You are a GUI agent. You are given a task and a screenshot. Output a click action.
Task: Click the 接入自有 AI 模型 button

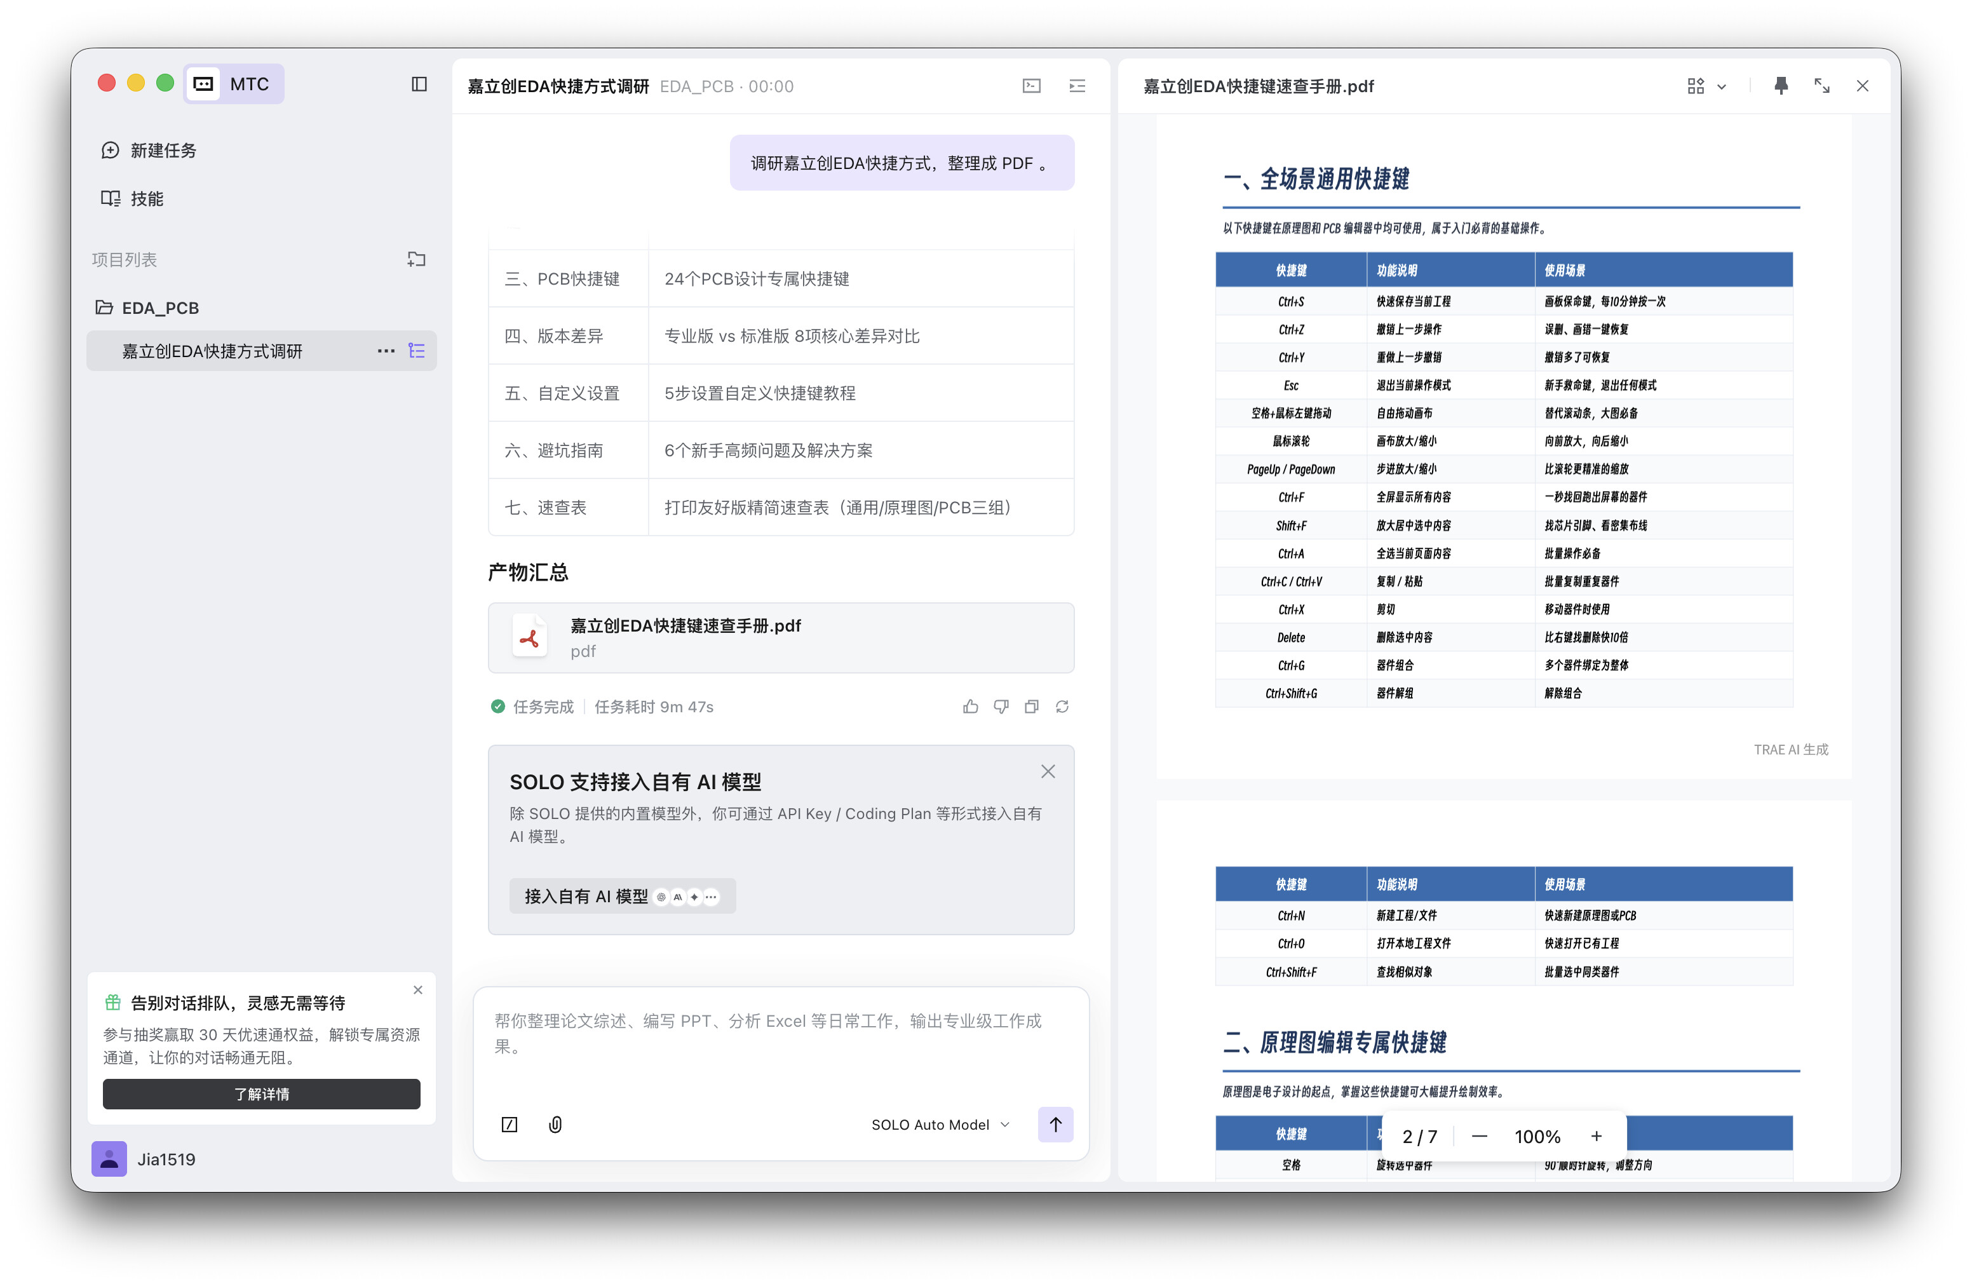point(622,896)
